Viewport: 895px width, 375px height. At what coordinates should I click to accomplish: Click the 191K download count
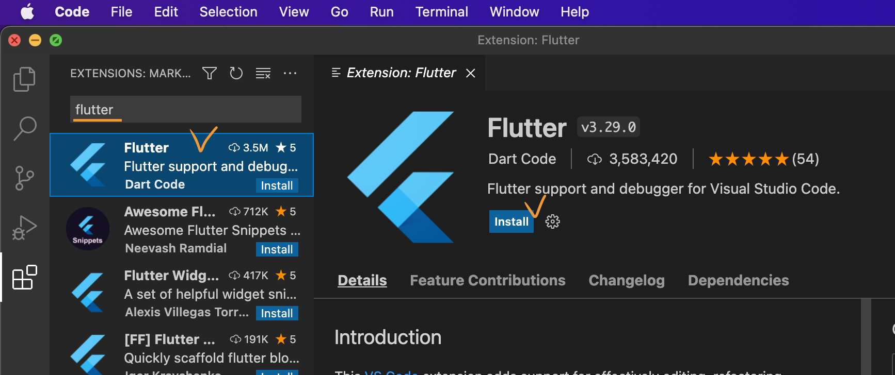click(x=249, y=339)
